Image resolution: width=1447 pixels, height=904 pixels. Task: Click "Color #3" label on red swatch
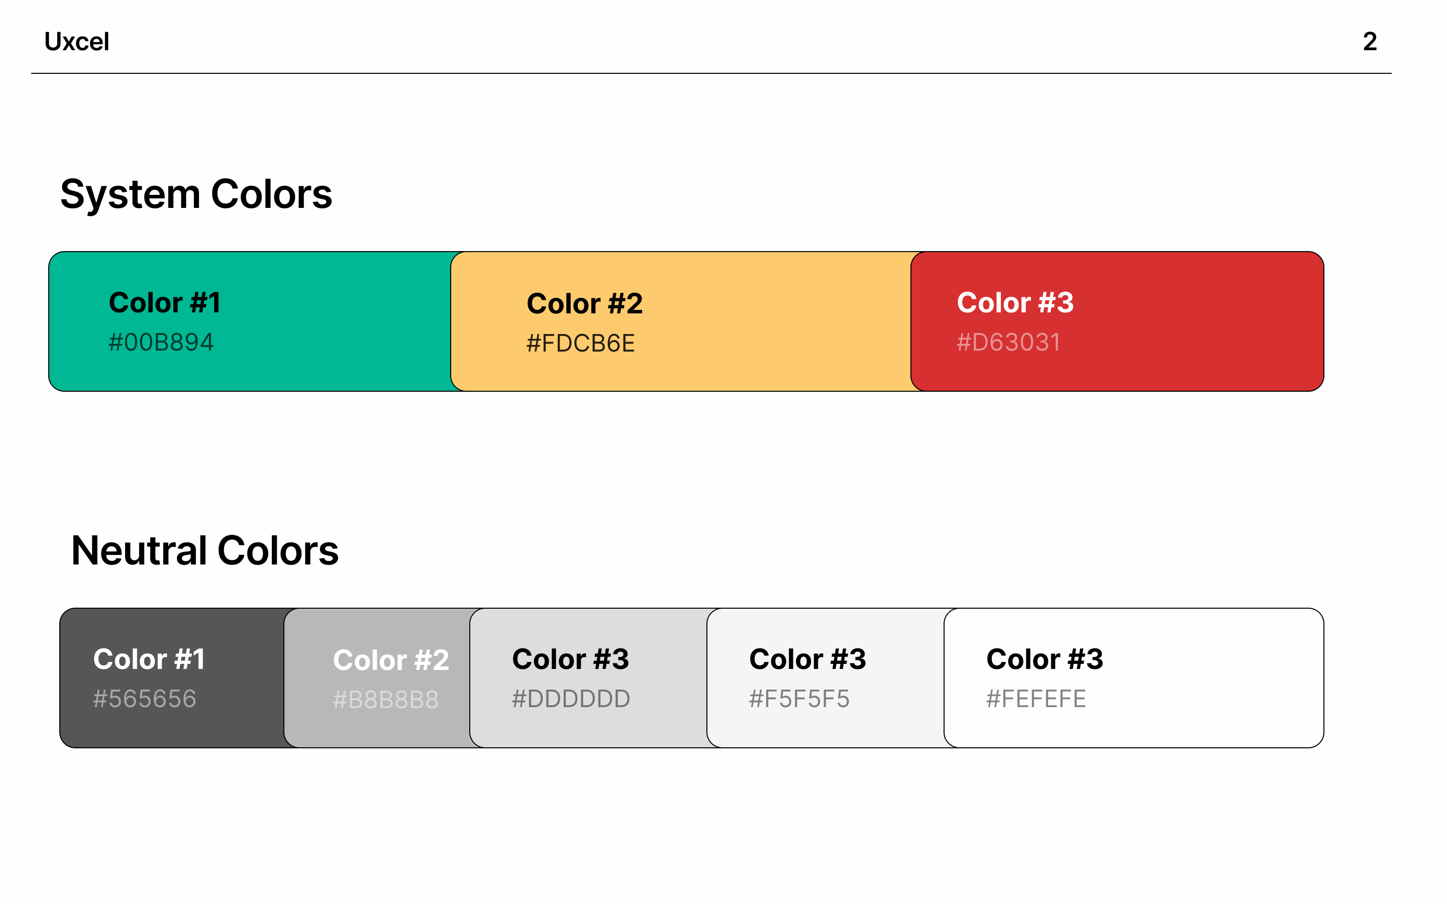click(x=1015, y=302)
